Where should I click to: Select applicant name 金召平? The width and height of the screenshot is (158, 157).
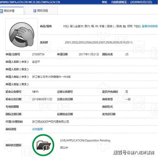36,62
